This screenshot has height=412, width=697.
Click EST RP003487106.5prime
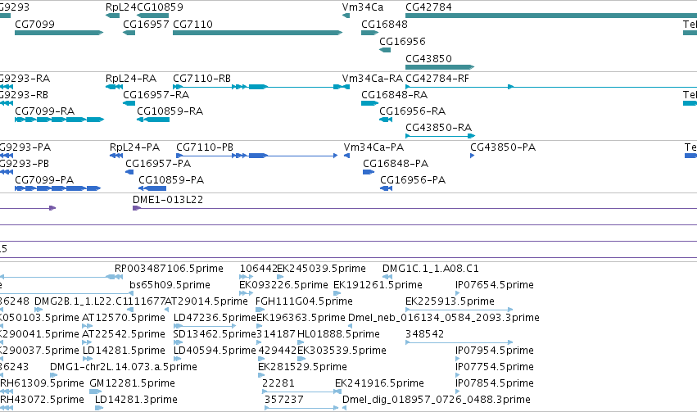click(x=169, y=269)
